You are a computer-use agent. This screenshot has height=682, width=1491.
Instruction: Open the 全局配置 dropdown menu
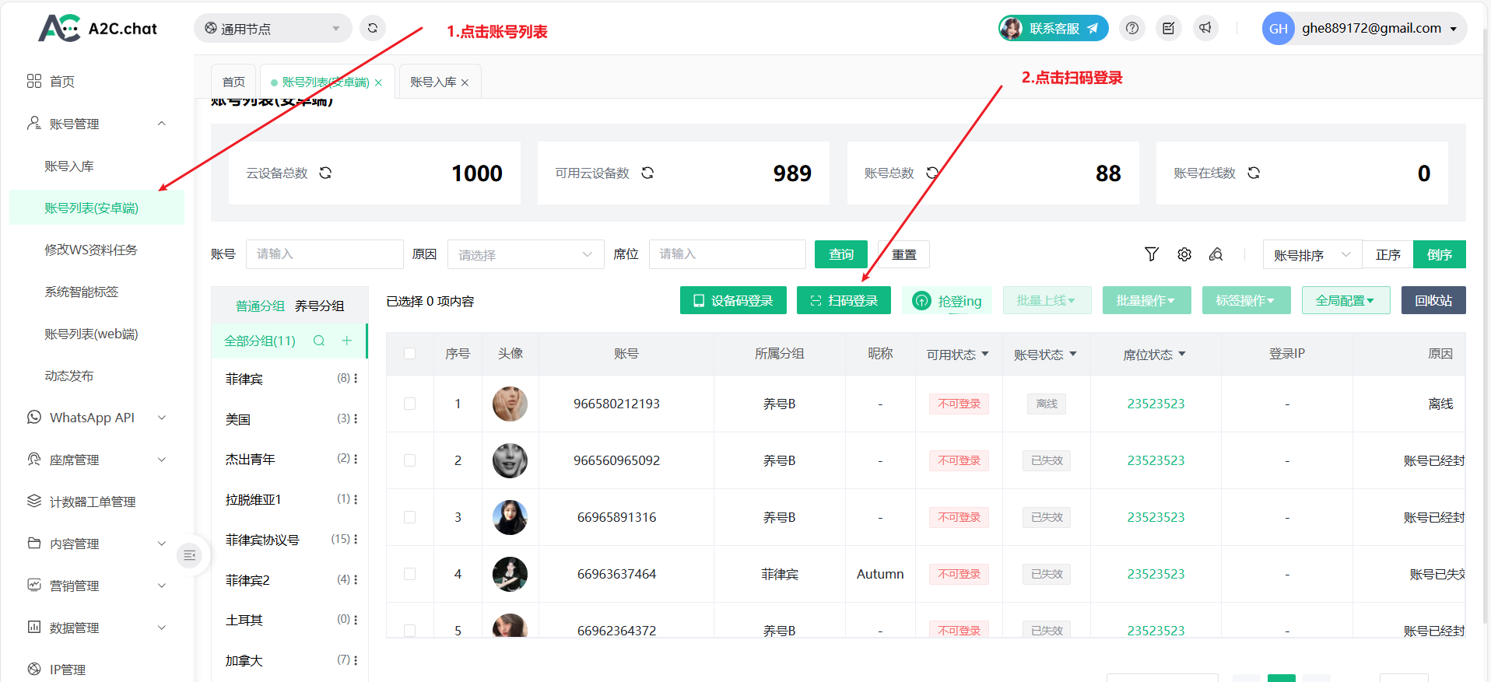coord(1345,300)
